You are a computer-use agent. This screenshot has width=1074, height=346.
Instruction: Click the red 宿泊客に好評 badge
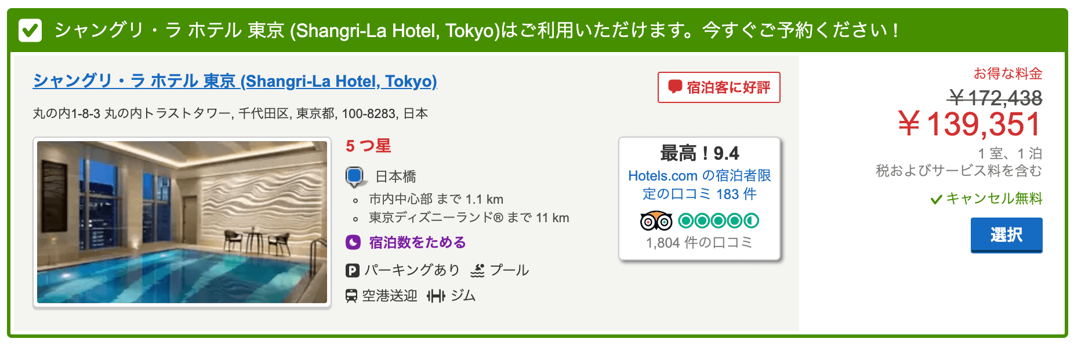[x=719, y=87]
